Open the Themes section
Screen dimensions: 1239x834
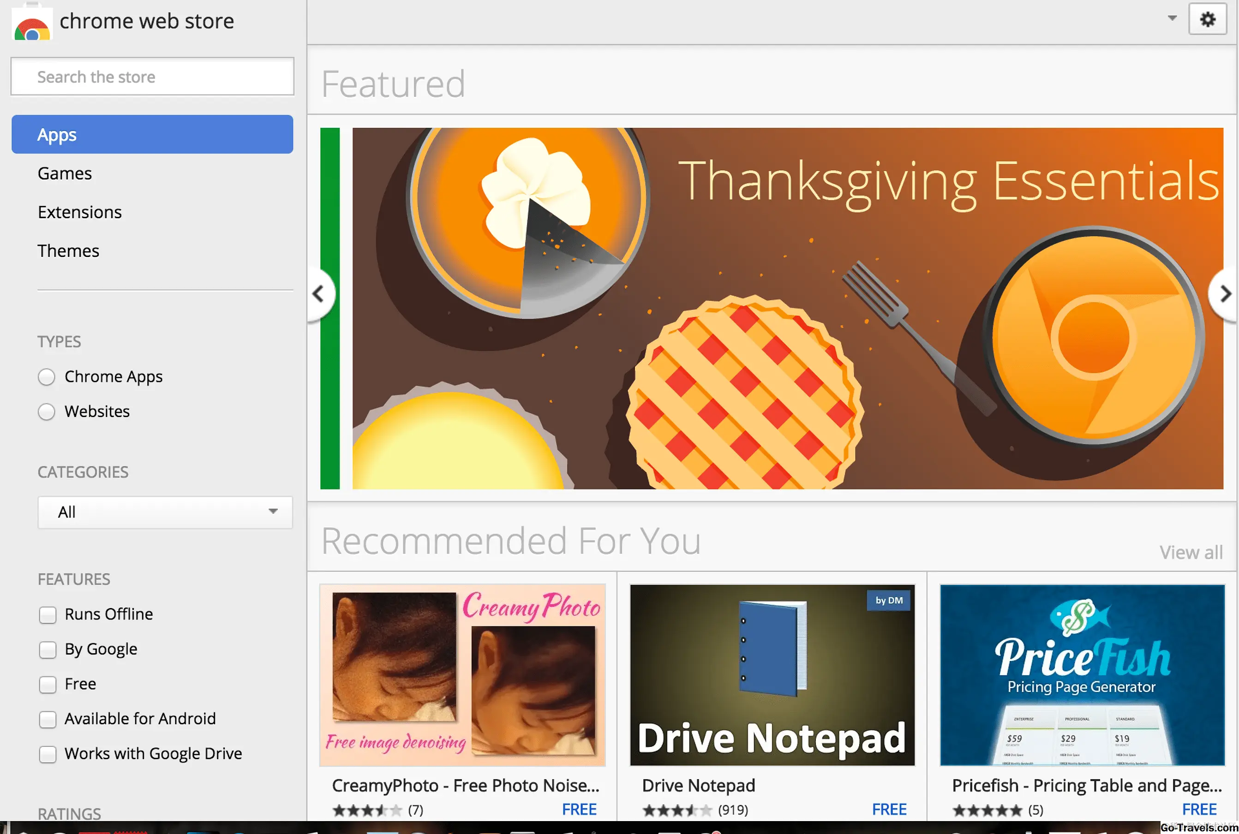click(x=68, y=250)
